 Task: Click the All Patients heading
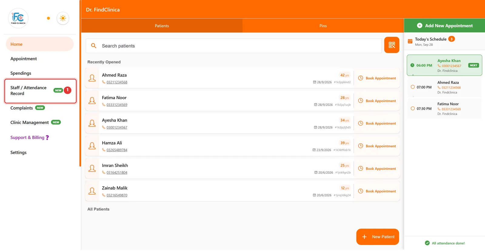(x=98, y=209)
